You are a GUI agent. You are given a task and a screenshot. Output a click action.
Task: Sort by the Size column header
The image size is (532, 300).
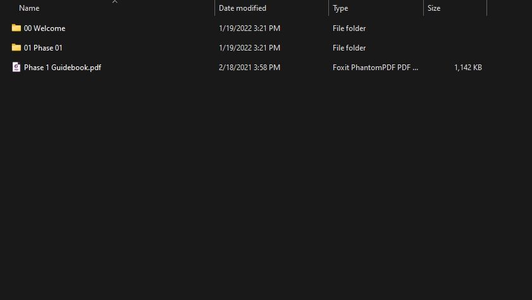pyautogui.click(x=434, y=8)
